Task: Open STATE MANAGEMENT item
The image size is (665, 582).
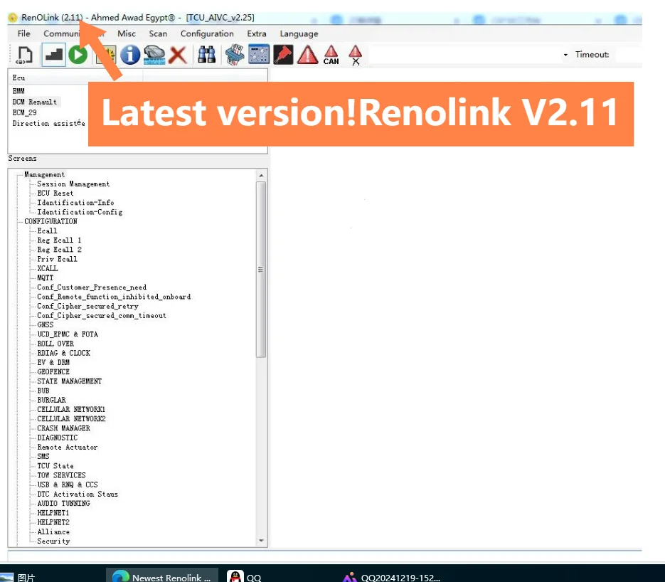Action: click(x=69, y=381)
